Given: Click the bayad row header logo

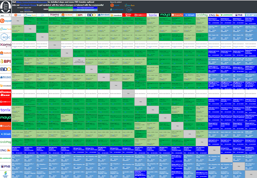Looking at the screenshot, I should point(6,21).
